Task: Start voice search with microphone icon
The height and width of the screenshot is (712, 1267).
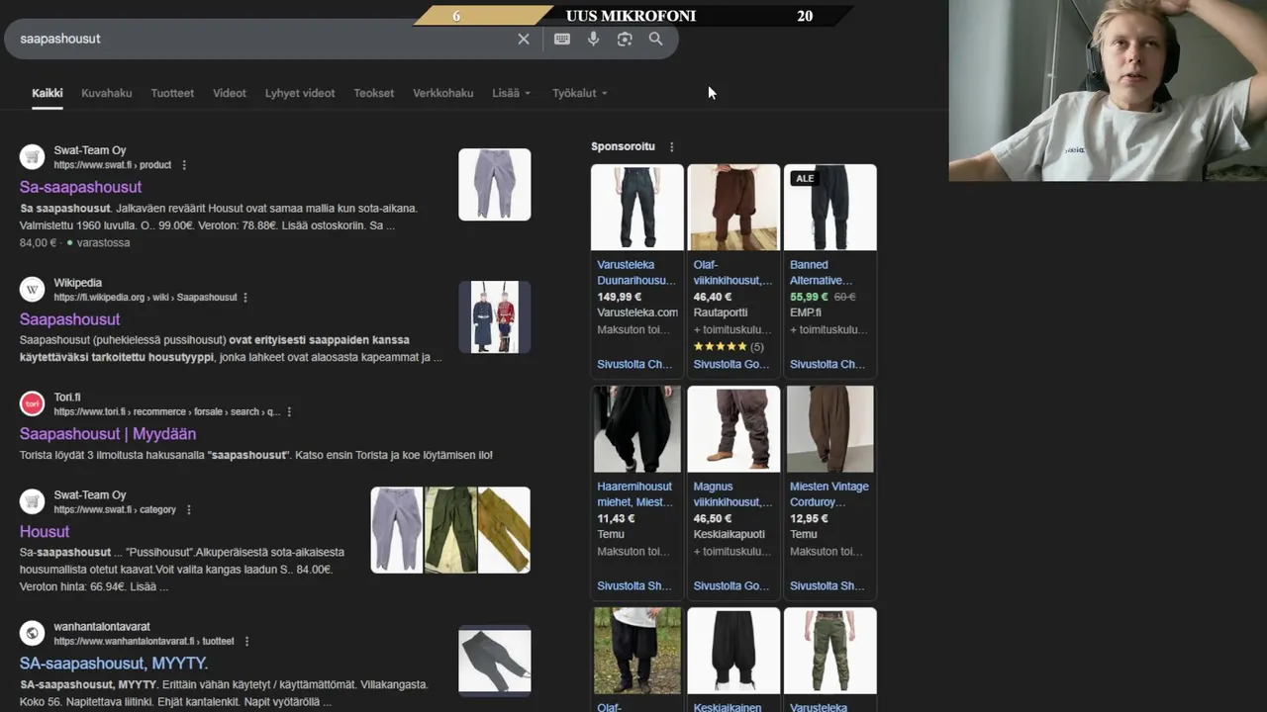Action: (x=593, y=39)
